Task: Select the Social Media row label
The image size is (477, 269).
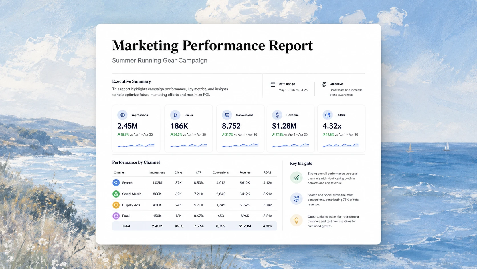Action: click(x=132, y=194)
